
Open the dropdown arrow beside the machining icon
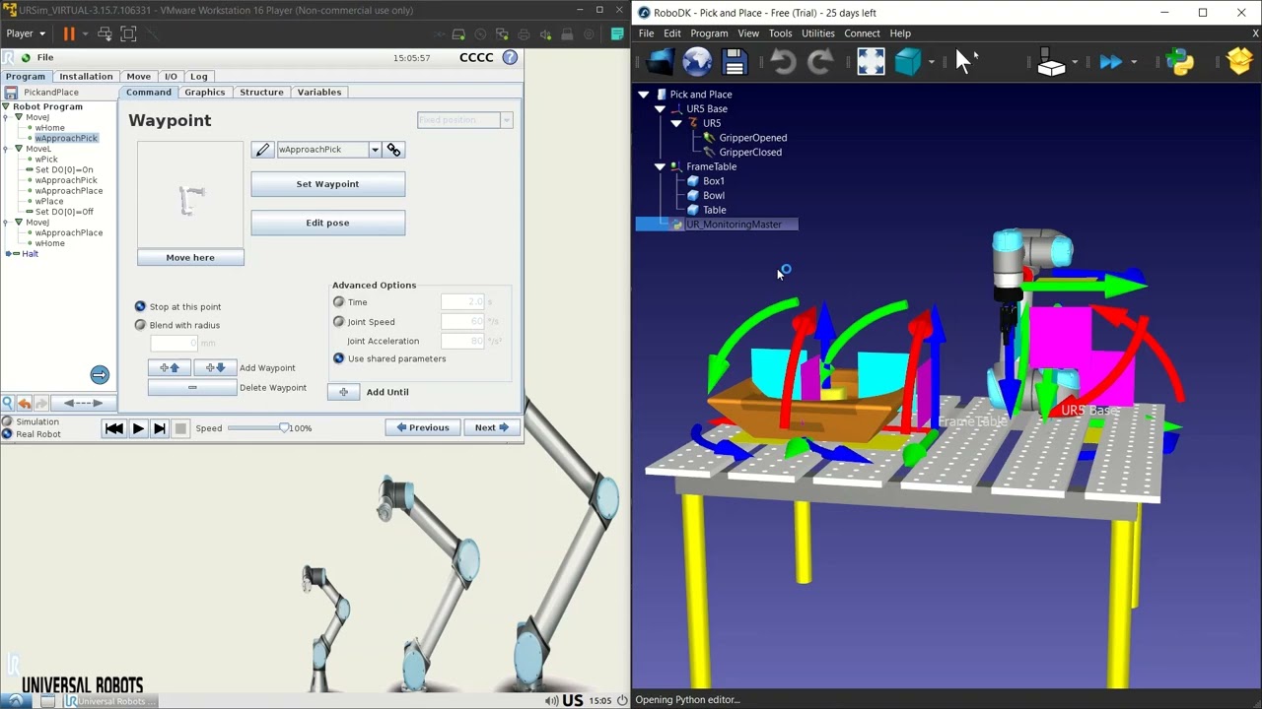click(1075, 62)
